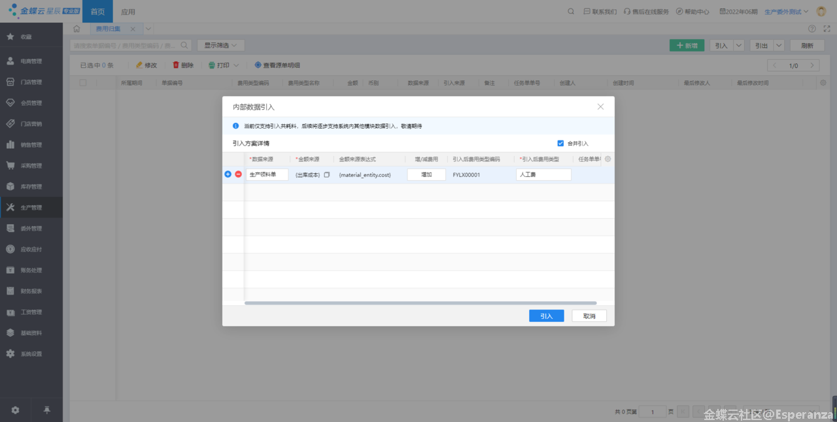Open the 生产委外测试 account dropdown

pos(787,12)
